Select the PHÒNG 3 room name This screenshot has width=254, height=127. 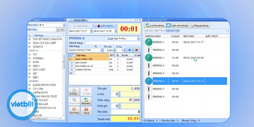click(x=158, y=58)
